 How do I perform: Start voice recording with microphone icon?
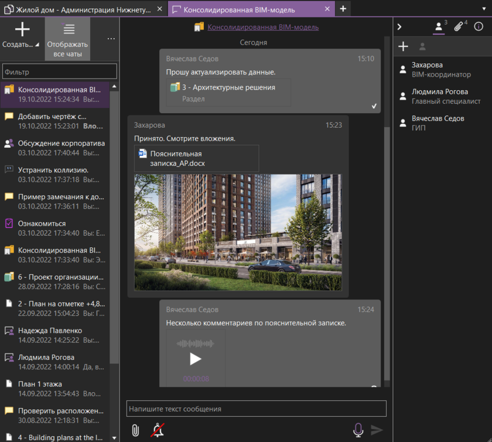click(x=358, y=430)
